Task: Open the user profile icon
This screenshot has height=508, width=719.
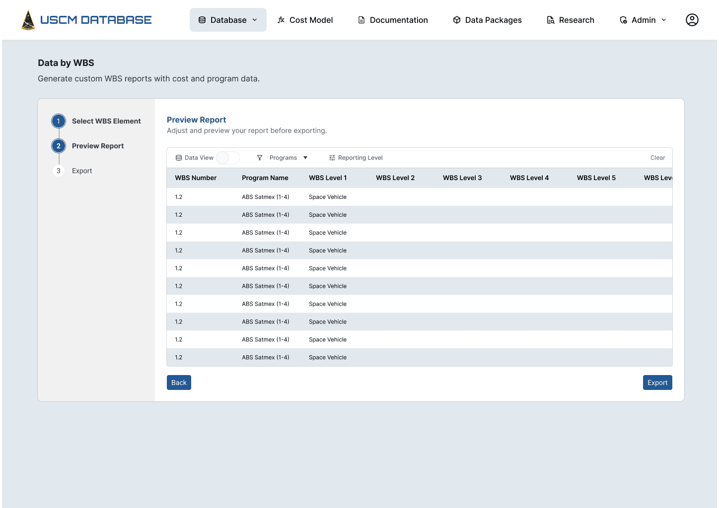Action: pyautogui.click(x=692, y=20)
